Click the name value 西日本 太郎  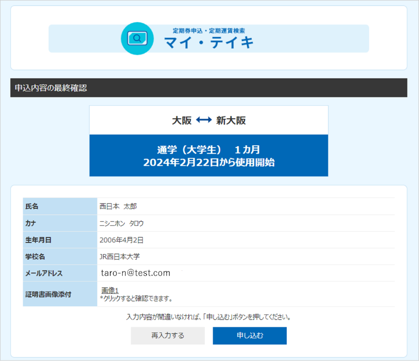tap(118, 206)
